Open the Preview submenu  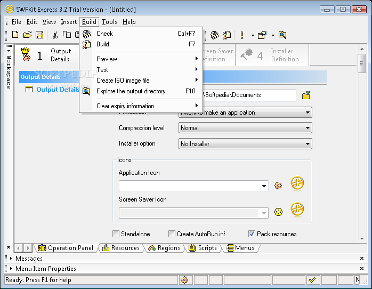(141, 59)
